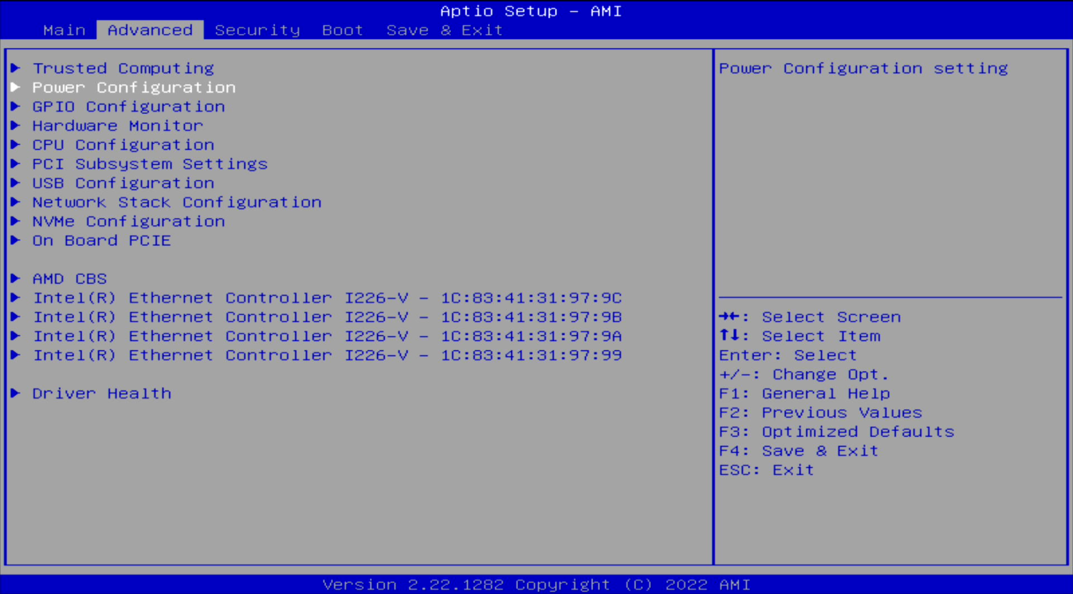Select Ethernet Controller ending 97:9C
Screen dimensions: 1073x594
328,298
